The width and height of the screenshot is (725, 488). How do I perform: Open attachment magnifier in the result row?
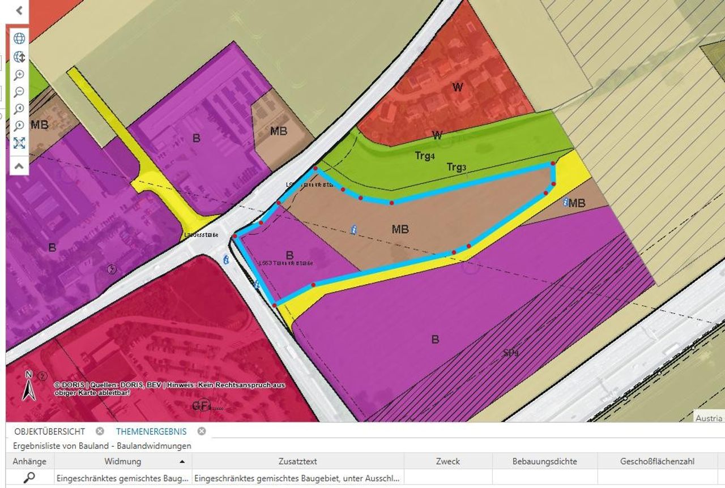click(29, 478)
